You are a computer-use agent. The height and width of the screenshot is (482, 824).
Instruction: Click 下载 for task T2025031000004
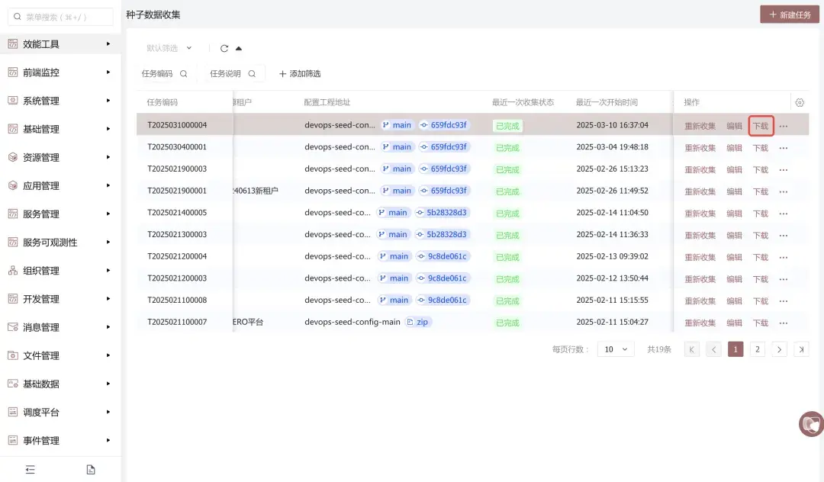click(x=761, y=126)
